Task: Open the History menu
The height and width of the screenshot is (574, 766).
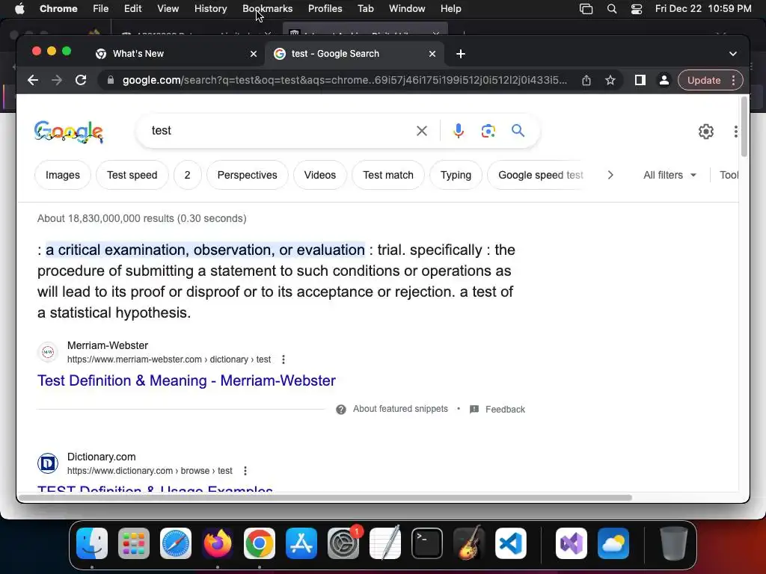Action: coord(210,9)
